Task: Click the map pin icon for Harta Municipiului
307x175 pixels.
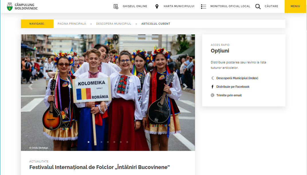Action: (x=157, y=7)
